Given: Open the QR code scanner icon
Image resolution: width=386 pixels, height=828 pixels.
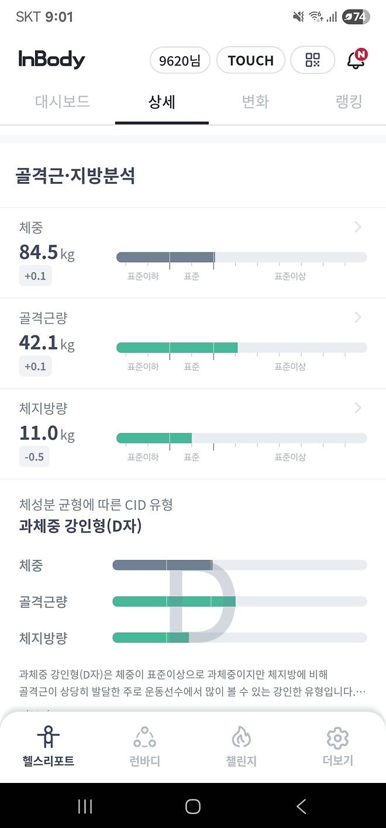Looking at the screenshot, I should pos(312,60).
